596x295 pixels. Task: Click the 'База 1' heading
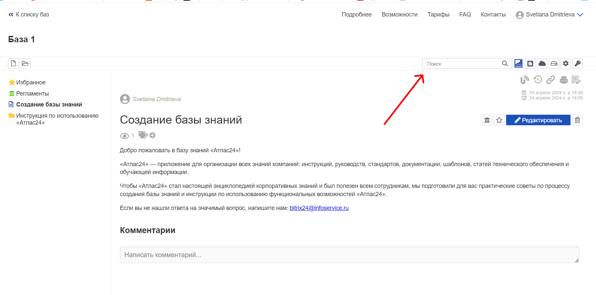[21, 39]
